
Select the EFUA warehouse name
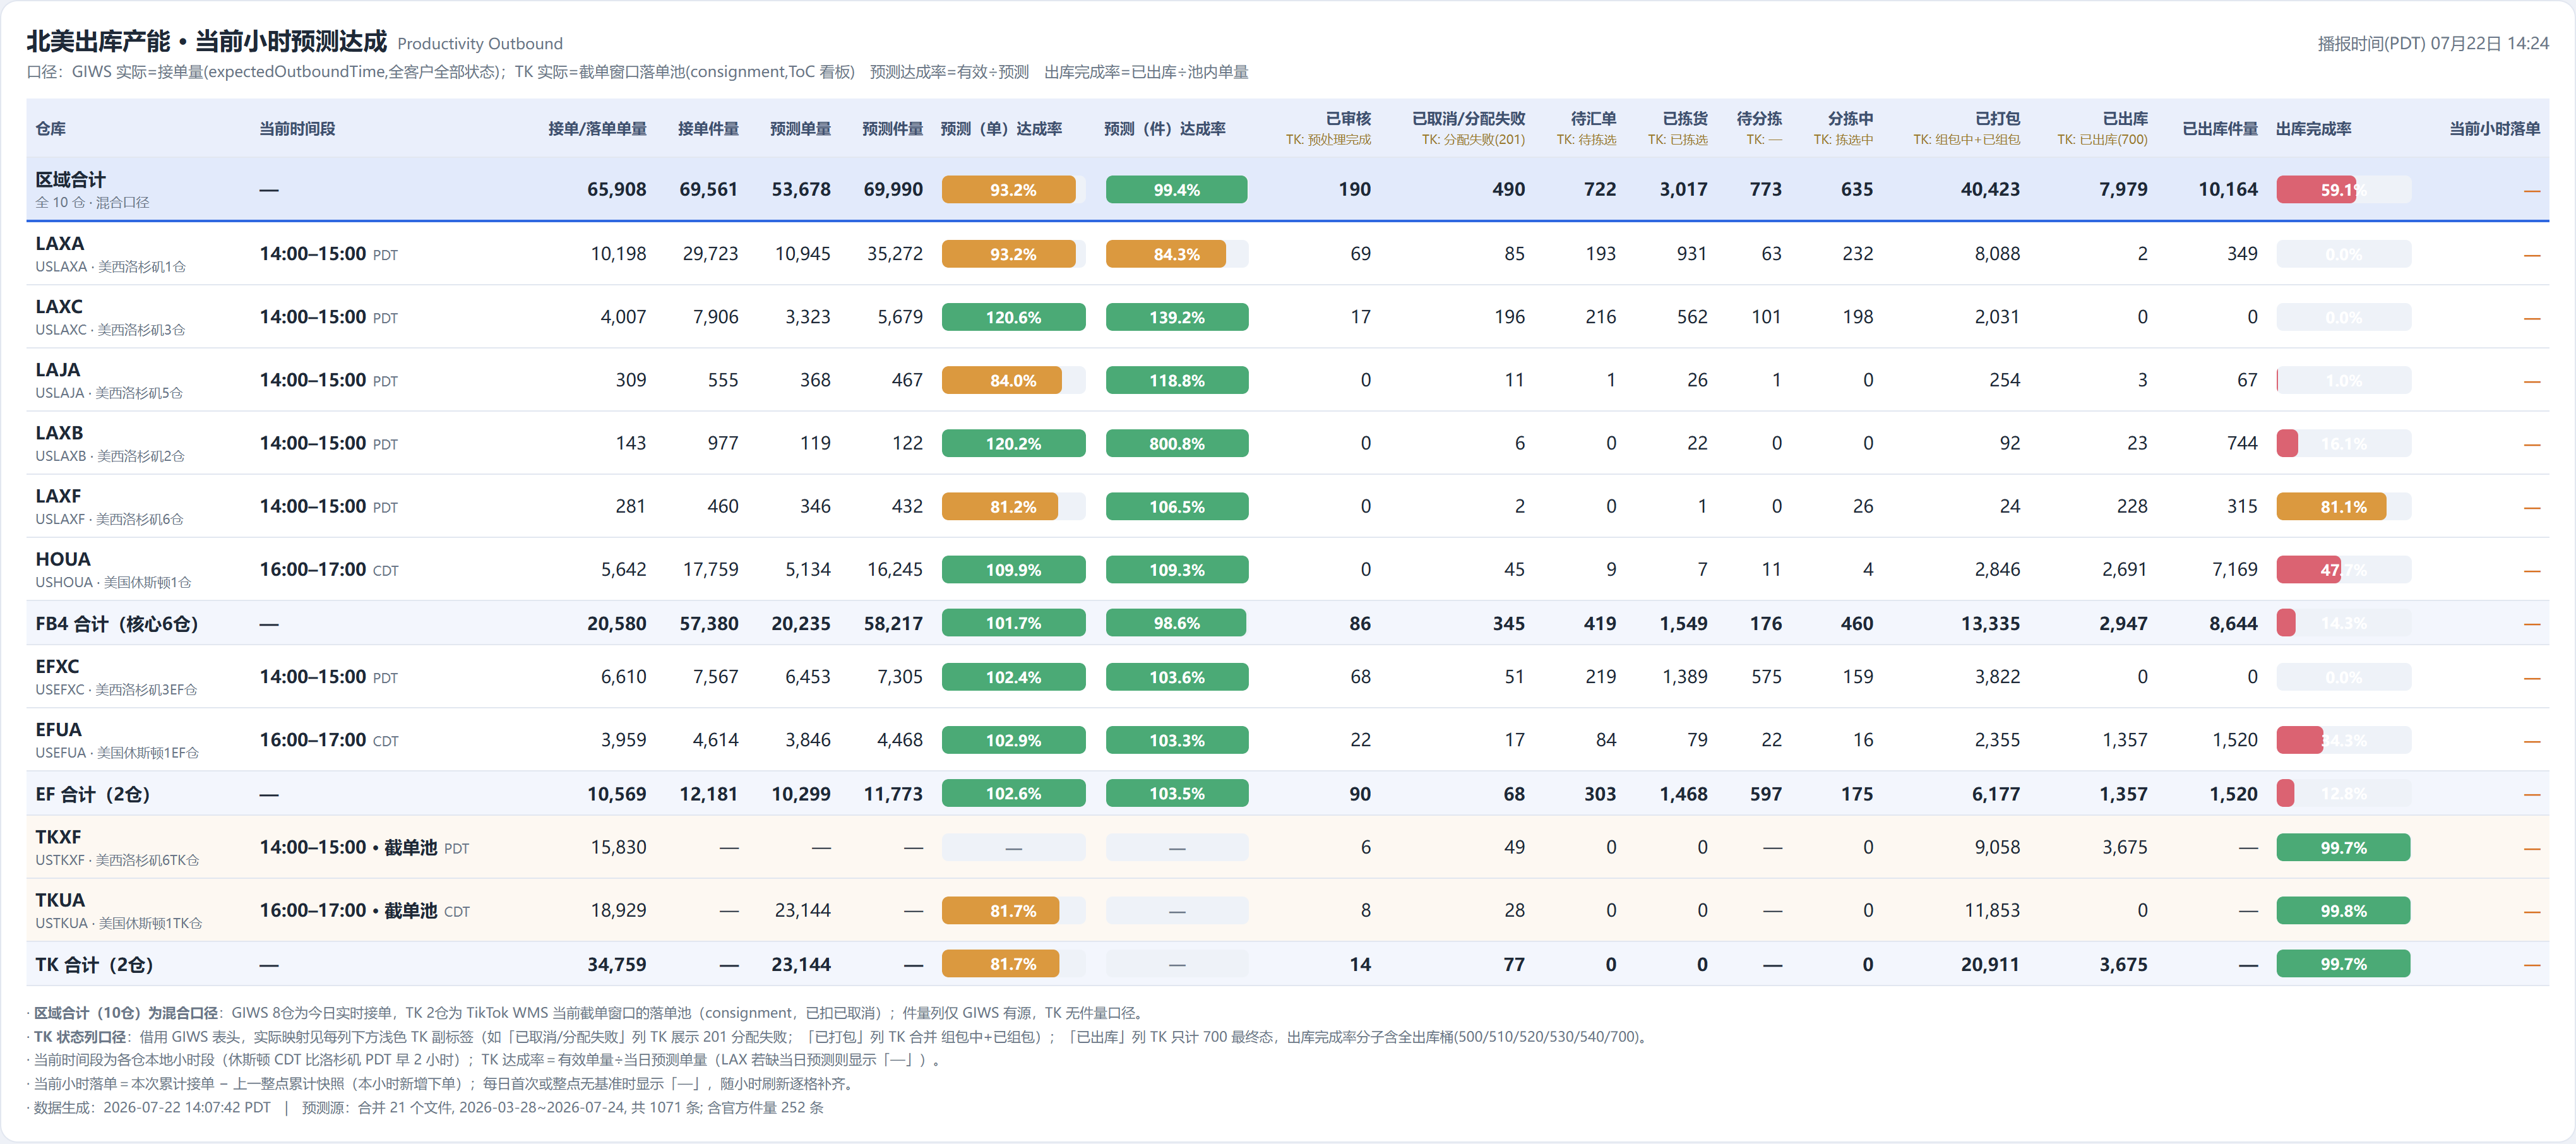point(58,730)
